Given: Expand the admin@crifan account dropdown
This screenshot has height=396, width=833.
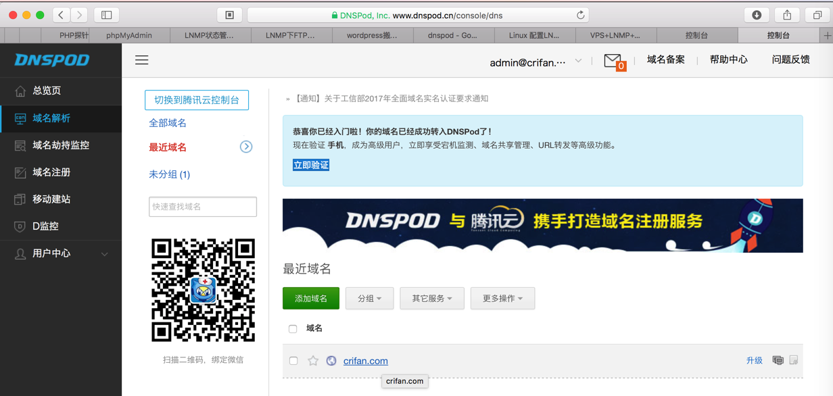Looking at the screenshot, I should 579,61.
